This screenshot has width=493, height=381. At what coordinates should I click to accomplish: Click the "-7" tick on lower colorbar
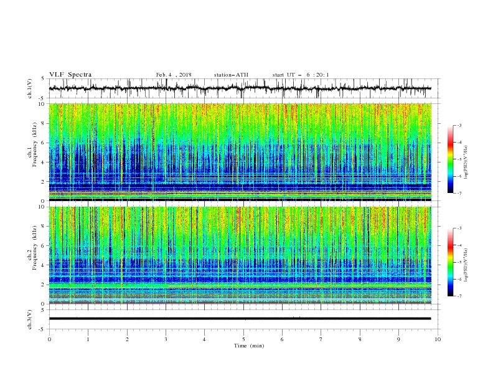tap(459, 296)
